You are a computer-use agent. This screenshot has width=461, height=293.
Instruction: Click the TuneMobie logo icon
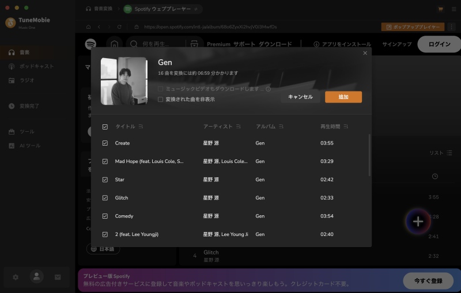click(10, 22)
